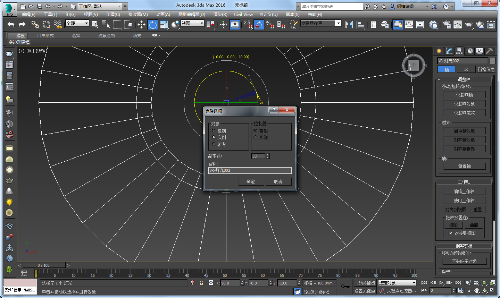Click the 居中到对象 button
Screen dimensions: 500x298
[x=465, y=131]
